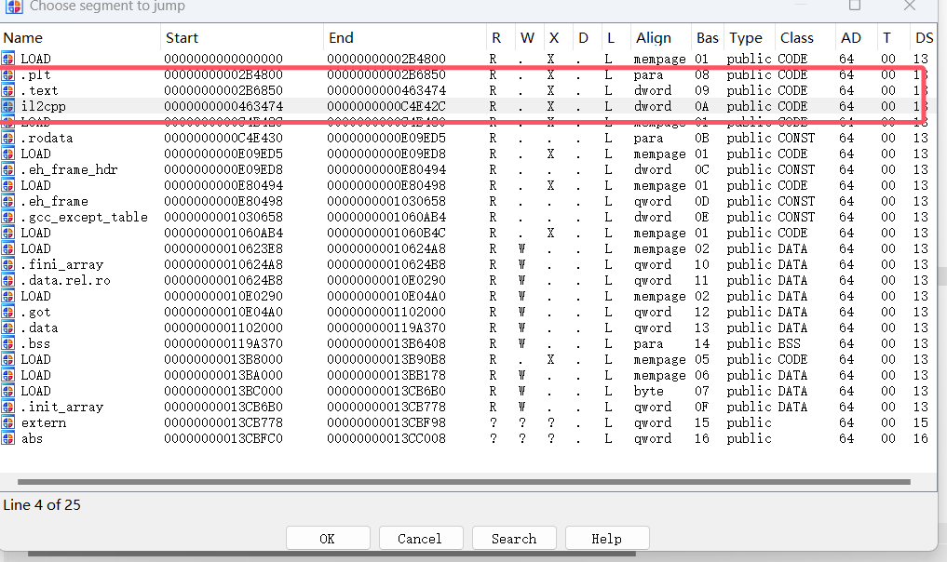The width and height of the screenshot is (947, 562).
Task: Close the Choose segment to jump dialog
Action: [x=910, y=6]
